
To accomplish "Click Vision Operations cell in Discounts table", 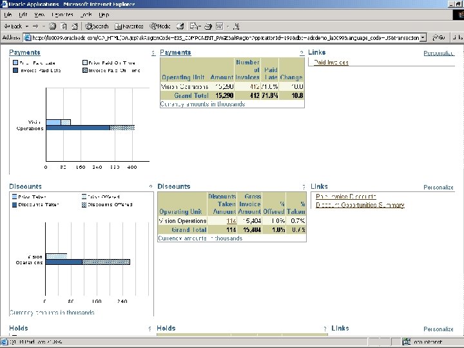I will (x=182, y=221).
